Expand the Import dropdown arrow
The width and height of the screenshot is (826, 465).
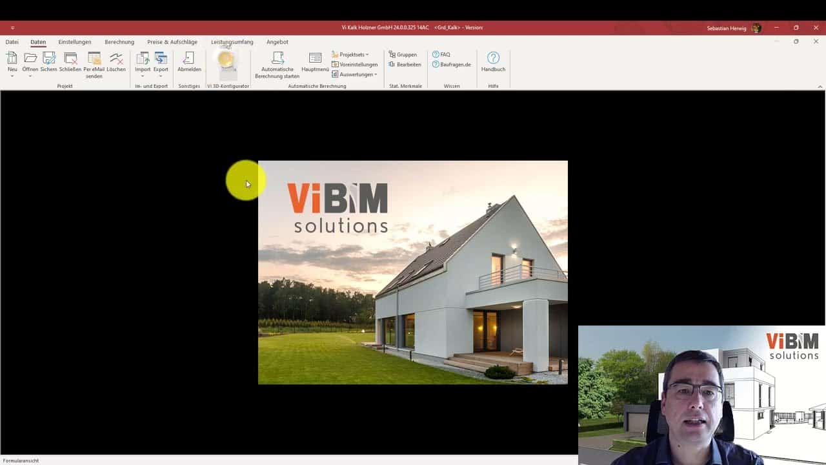143,76
